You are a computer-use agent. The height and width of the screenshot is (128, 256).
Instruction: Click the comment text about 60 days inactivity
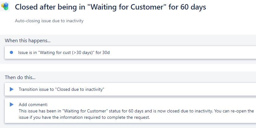coord(136,114)
